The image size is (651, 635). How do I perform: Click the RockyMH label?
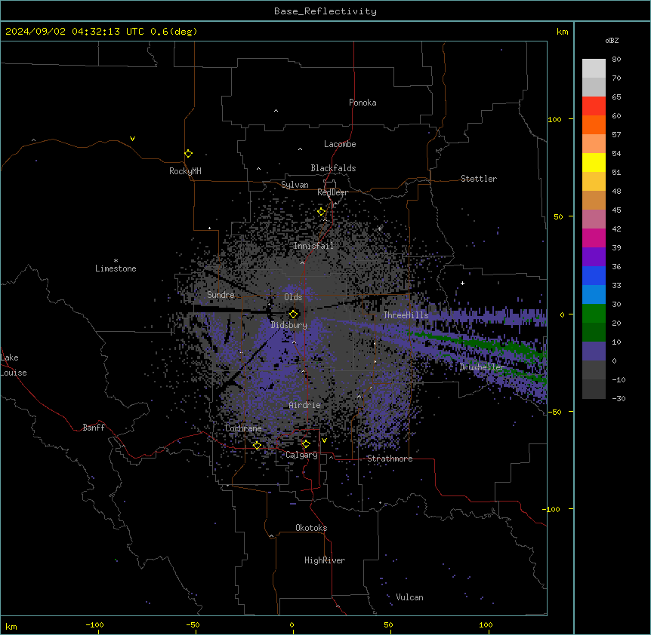(185, 171)
